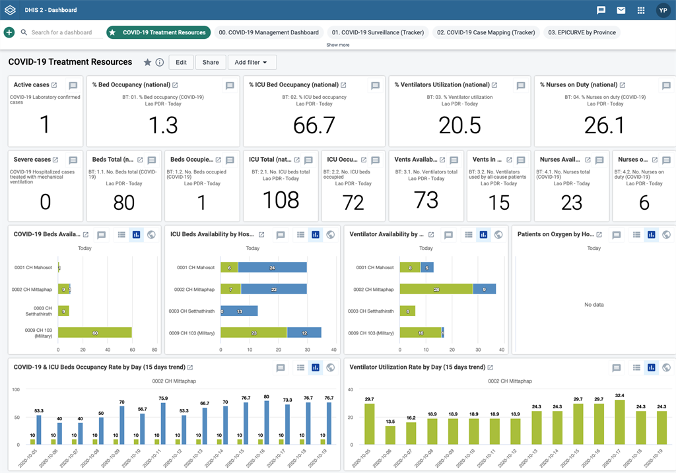This screenshot has height=473, width=676.
Task: Open the messages envelope icon in header
Action: [621, 10]
